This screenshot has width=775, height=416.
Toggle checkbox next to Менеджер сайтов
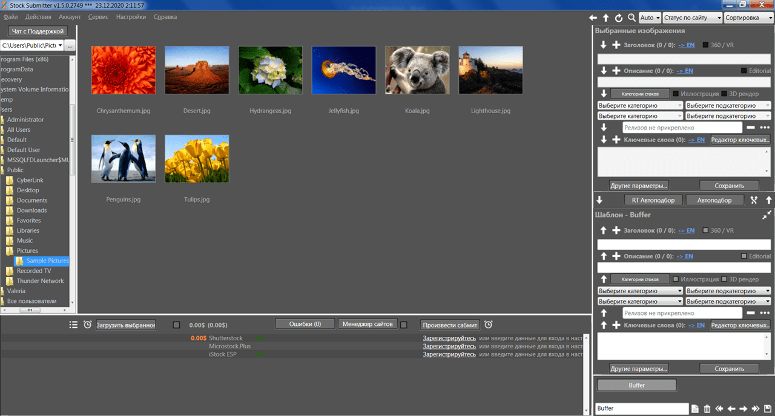tap(404, 324)
